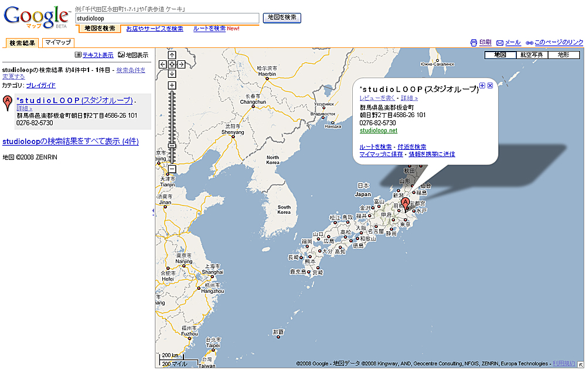586x370 pixels.
Task: Click the South Korea label on map
Action: pos(284,210)
